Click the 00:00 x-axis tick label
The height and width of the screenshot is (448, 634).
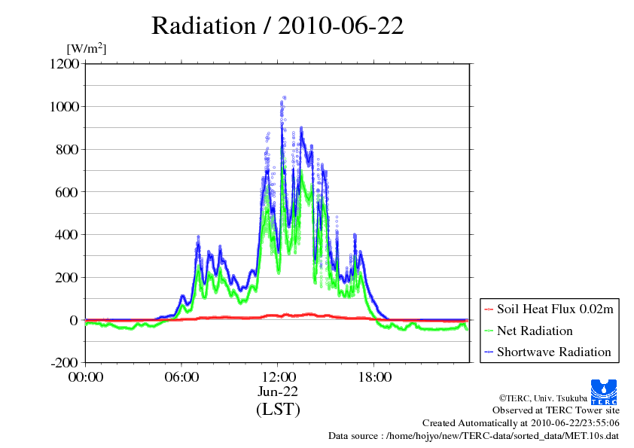tap(85, 377)
